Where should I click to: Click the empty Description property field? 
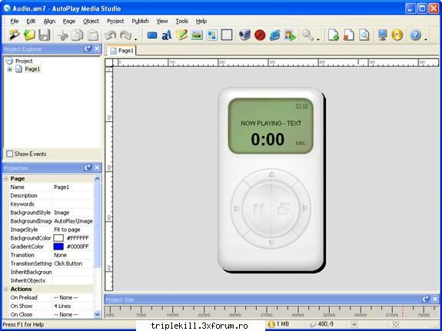click(x=73, y=196)
